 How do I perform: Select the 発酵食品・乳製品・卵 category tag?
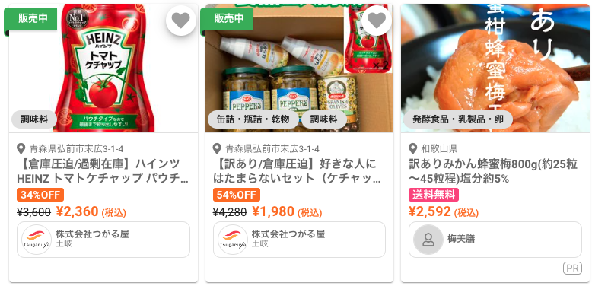pyautogui.click(x=458, y=119)
